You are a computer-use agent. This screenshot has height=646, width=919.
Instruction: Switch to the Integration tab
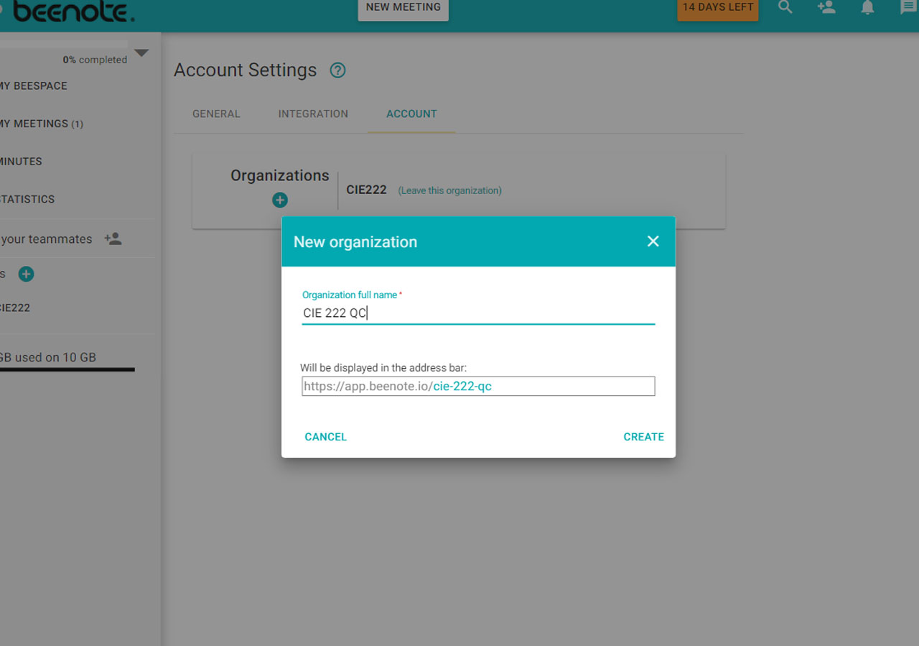pyautogui.click(x=313, y=114)
